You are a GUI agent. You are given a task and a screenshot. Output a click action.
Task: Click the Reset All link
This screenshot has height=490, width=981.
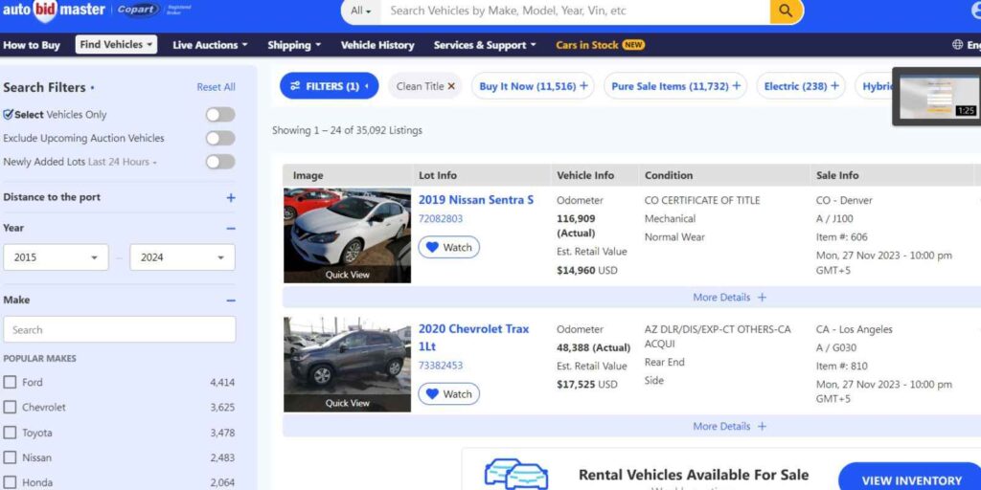click(x=216, y=87)
